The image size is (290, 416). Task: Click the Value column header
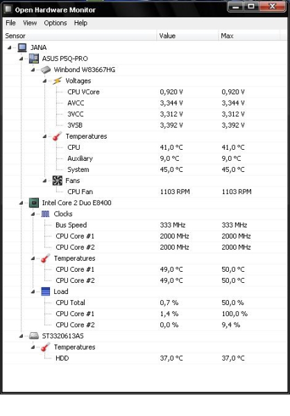point(187,35)
